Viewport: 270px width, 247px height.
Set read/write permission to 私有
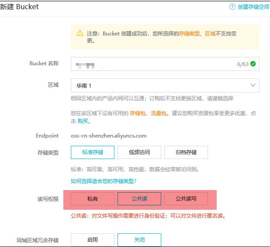click(x=93, y=199)
